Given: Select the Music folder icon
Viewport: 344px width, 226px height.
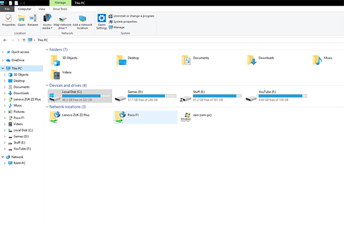Looking at the screenshot, I should click(317, 61).
